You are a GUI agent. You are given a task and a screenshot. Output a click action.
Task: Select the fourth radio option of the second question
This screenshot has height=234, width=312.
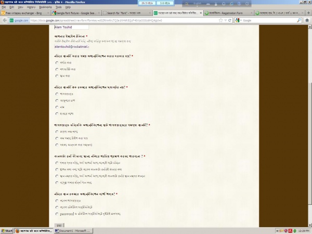coord(57,113)
